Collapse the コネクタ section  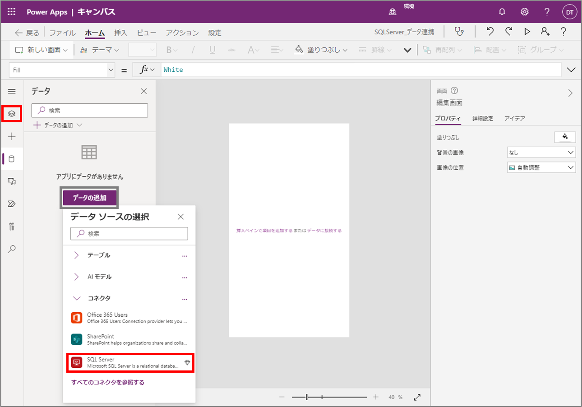point(77,299)
